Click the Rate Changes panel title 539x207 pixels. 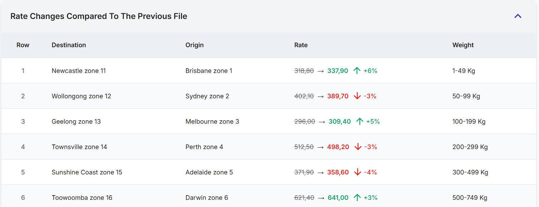pos(99,16)
